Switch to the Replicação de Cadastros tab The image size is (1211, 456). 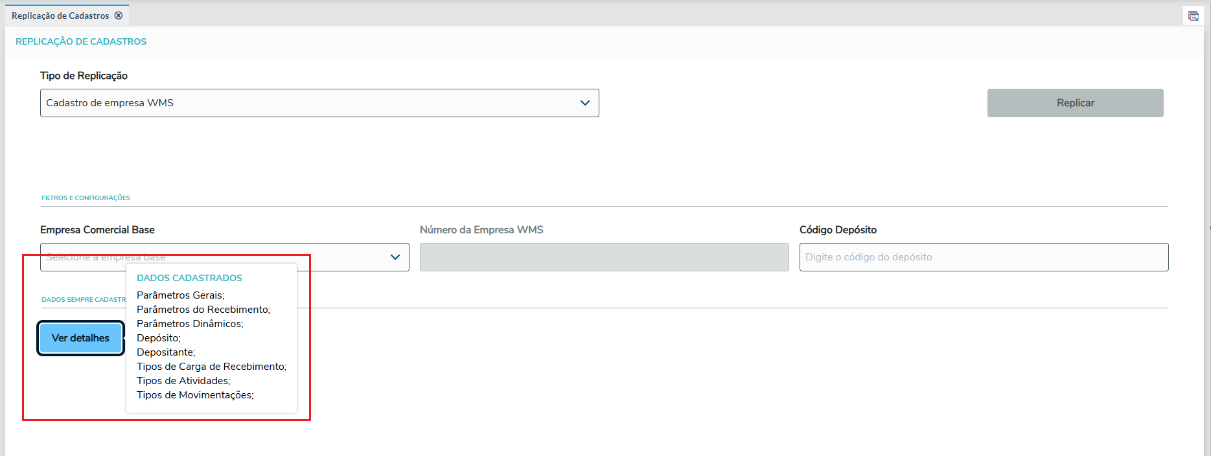(60, 16)
